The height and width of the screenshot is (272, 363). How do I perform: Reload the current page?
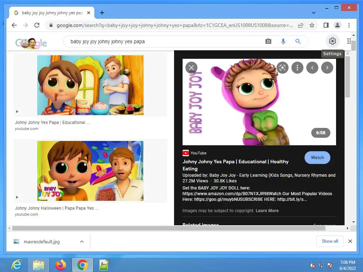pyautogui.click(x=37, y=25)
